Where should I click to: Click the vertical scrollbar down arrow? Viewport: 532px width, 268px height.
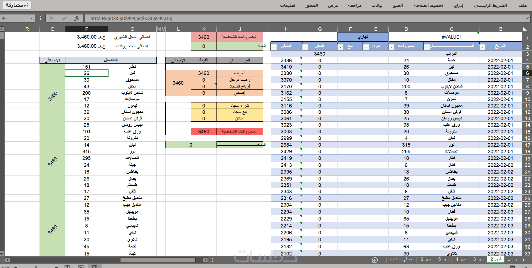click(x=2, y=254)
